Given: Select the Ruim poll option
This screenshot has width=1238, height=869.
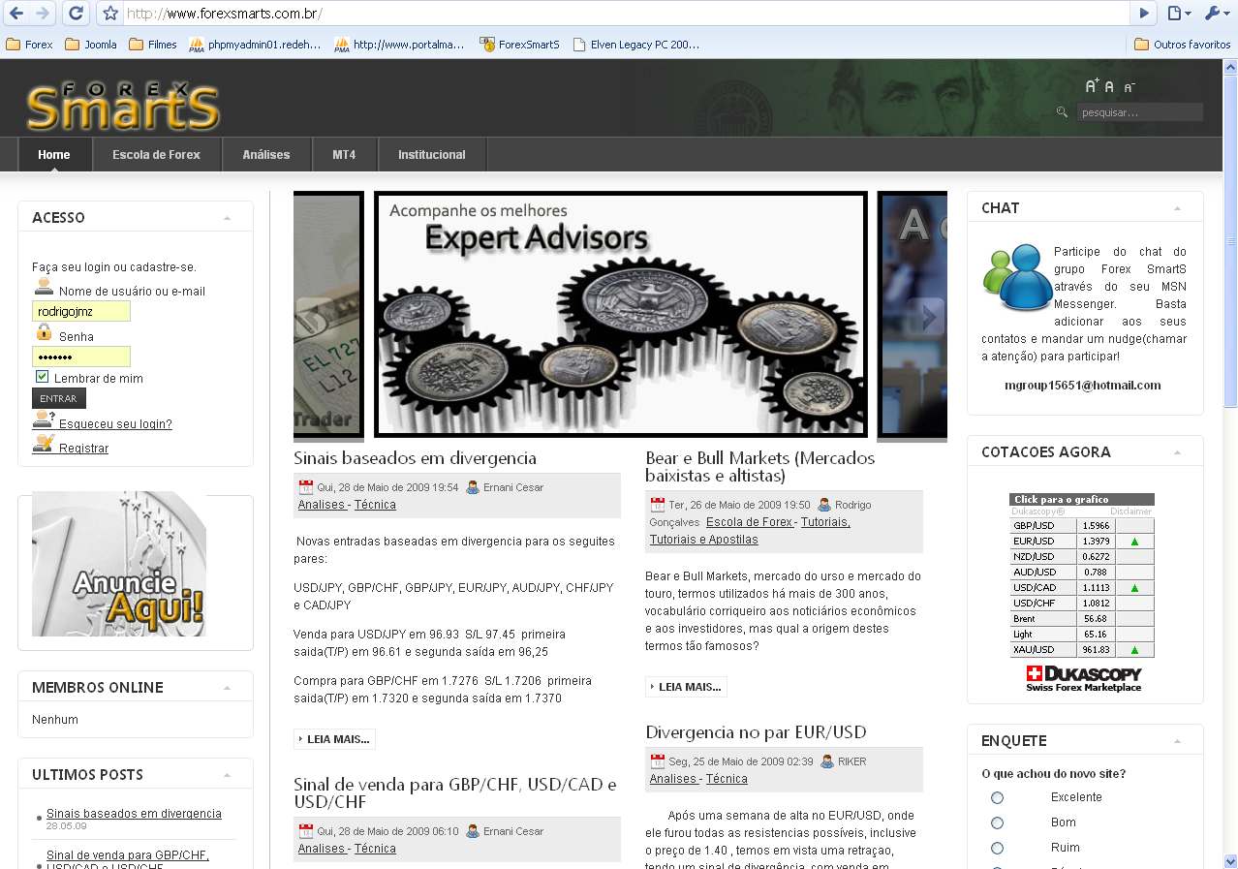Looking at the screenshot, I should tap(998, 848).
